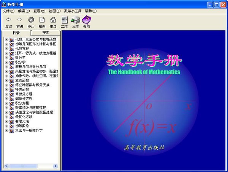Click the book icon beside 初等数论
This screenshot has width=228, height=172.
point(11,126)
